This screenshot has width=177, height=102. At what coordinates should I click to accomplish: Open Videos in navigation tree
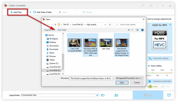coord(51,60)
